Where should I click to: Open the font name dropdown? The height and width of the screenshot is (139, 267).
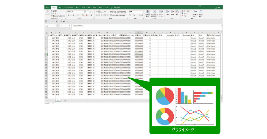83,12
